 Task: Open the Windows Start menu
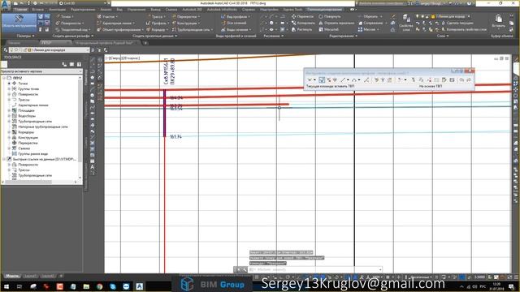coord(6,286)
